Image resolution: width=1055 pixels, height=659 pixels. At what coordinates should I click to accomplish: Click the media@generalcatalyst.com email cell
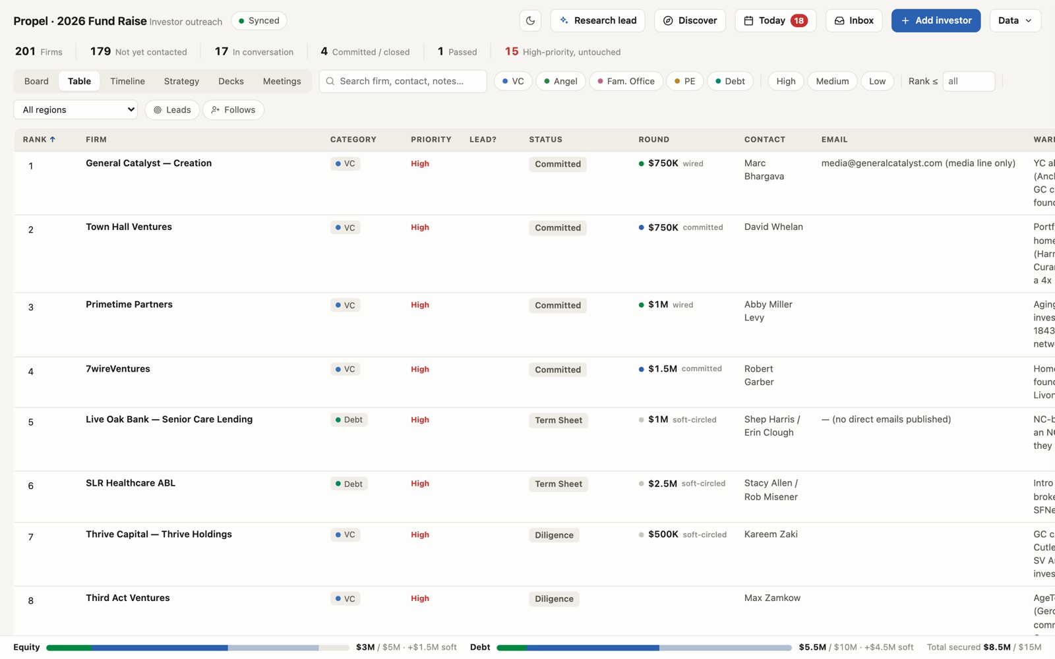pyautogui.click(x=918, y=163)
